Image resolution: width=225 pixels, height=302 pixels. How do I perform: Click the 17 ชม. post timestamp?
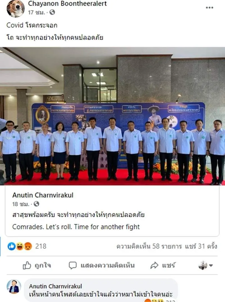[37, 12]
